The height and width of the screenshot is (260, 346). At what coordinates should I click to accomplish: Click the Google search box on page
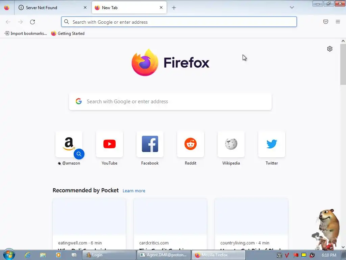tap(170, 102)
